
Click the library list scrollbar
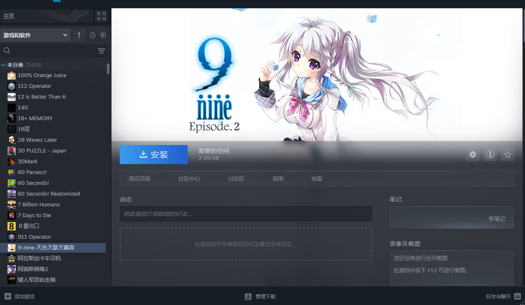(x=108, y=69)
